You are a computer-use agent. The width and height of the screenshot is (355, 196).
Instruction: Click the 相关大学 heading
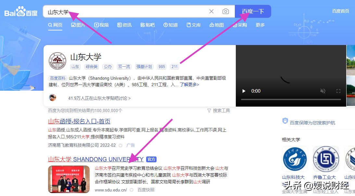point(291,140)
